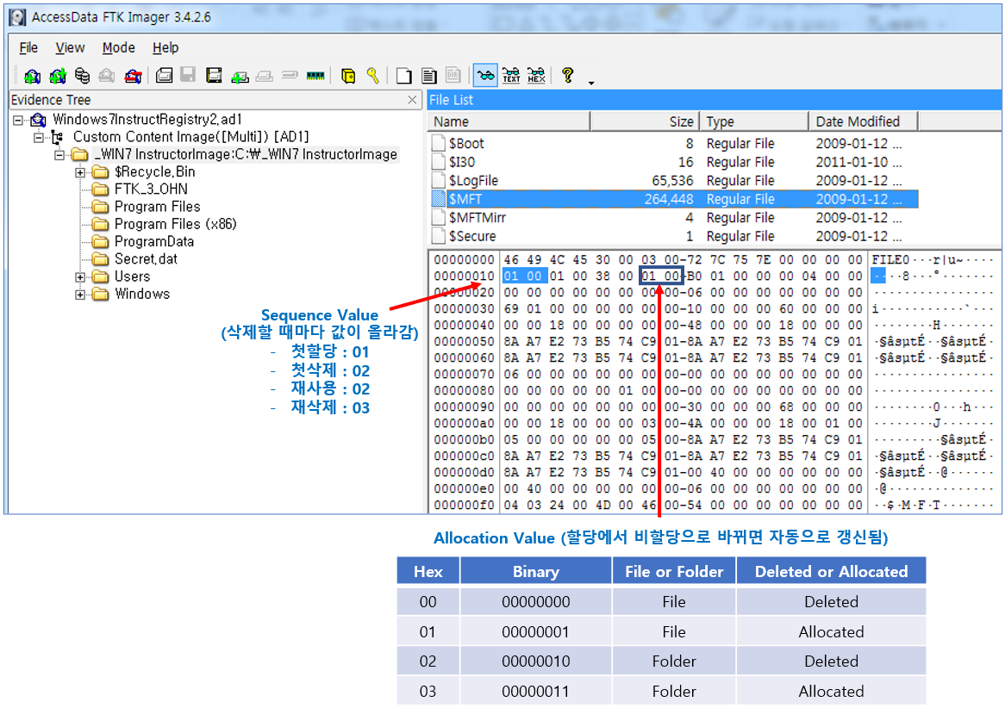Select the Program Files (x86) folder
1005x708 pixels.
pos(176,224)
